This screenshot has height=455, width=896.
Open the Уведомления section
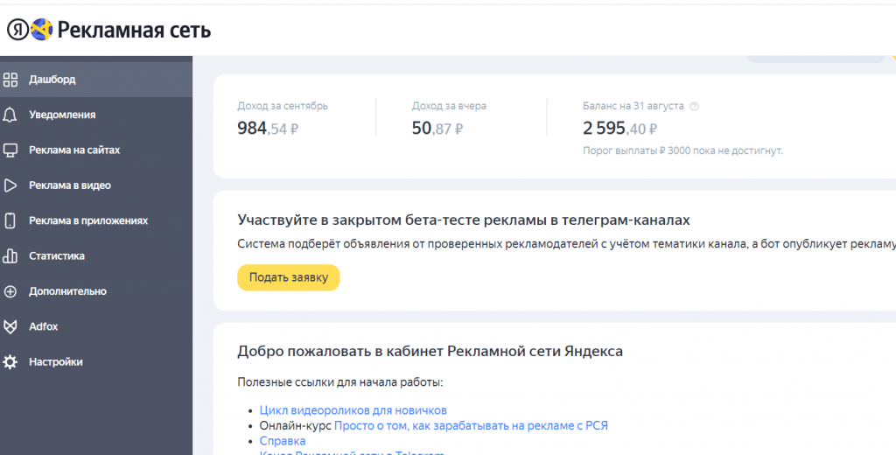click(x=96, y=115)
